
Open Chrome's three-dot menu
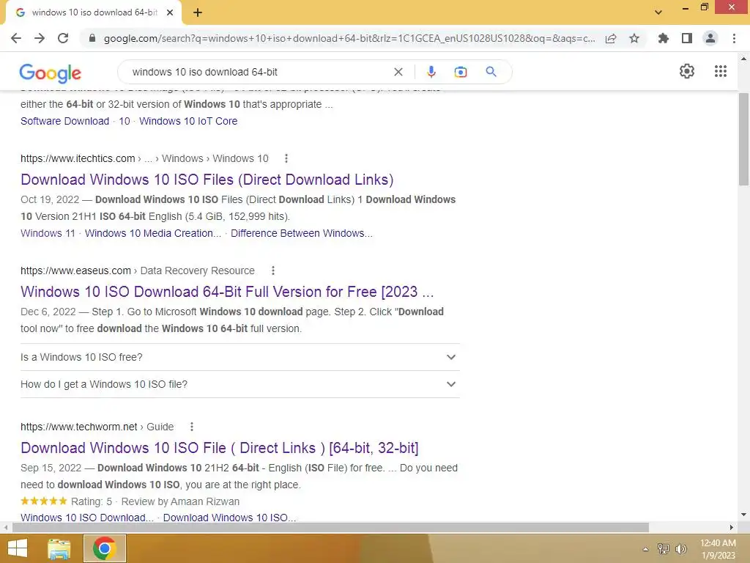coord(734,38)
